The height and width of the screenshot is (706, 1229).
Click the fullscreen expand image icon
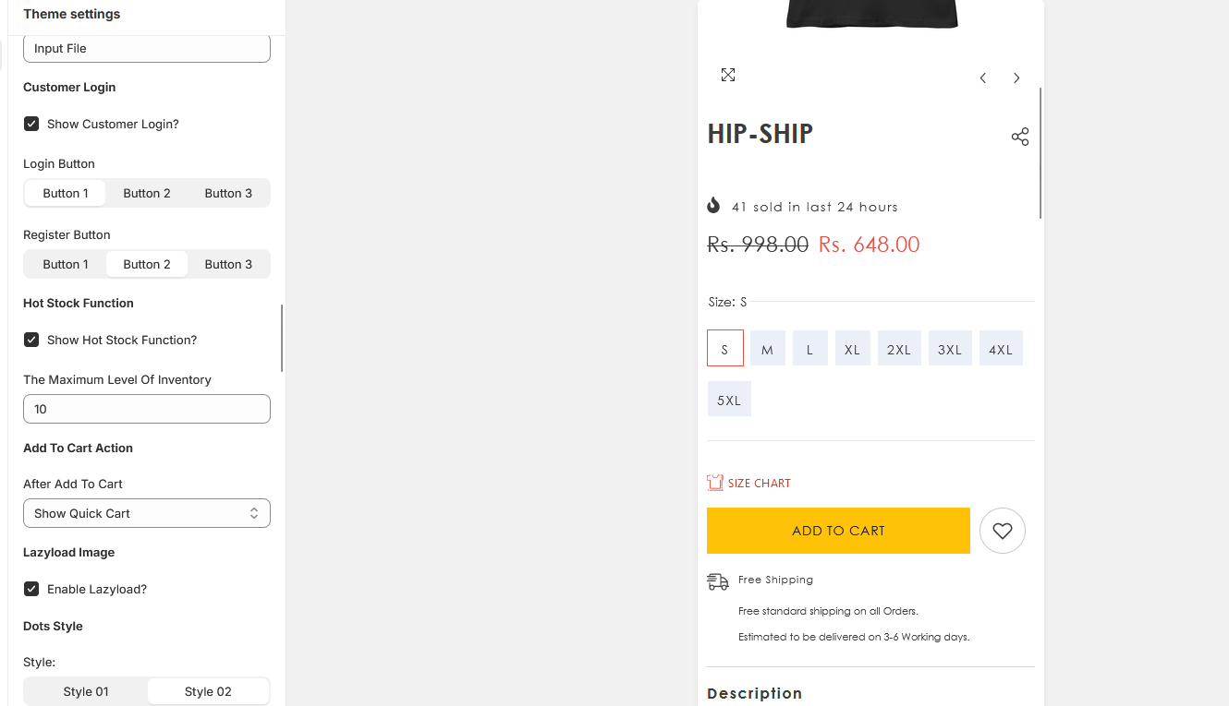point(728,75)
